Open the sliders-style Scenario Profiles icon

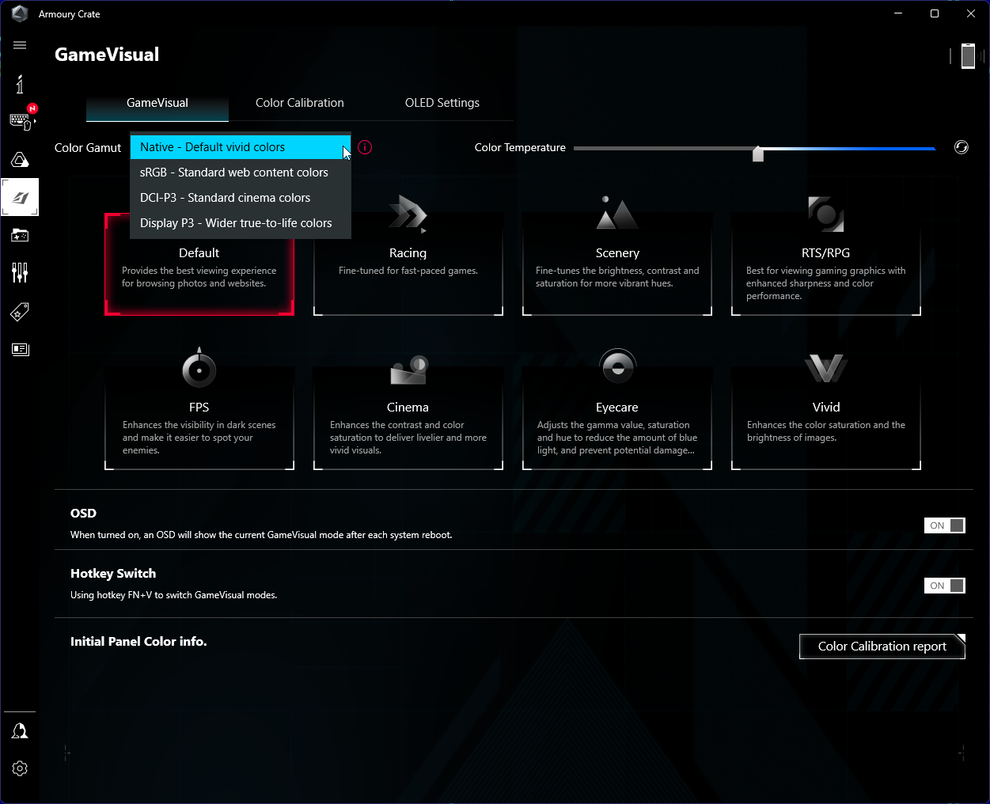pos(20,273)
